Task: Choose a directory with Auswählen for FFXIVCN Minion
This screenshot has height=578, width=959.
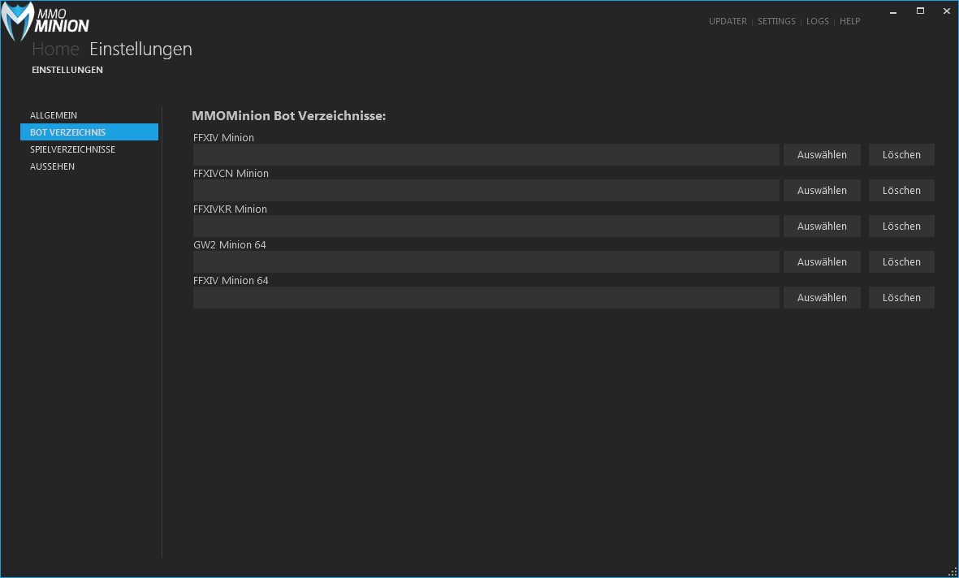Action: pyautogui.click(x=822, y=191)
